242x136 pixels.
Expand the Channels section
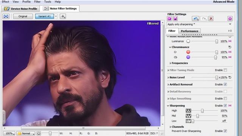coord(171,127)
